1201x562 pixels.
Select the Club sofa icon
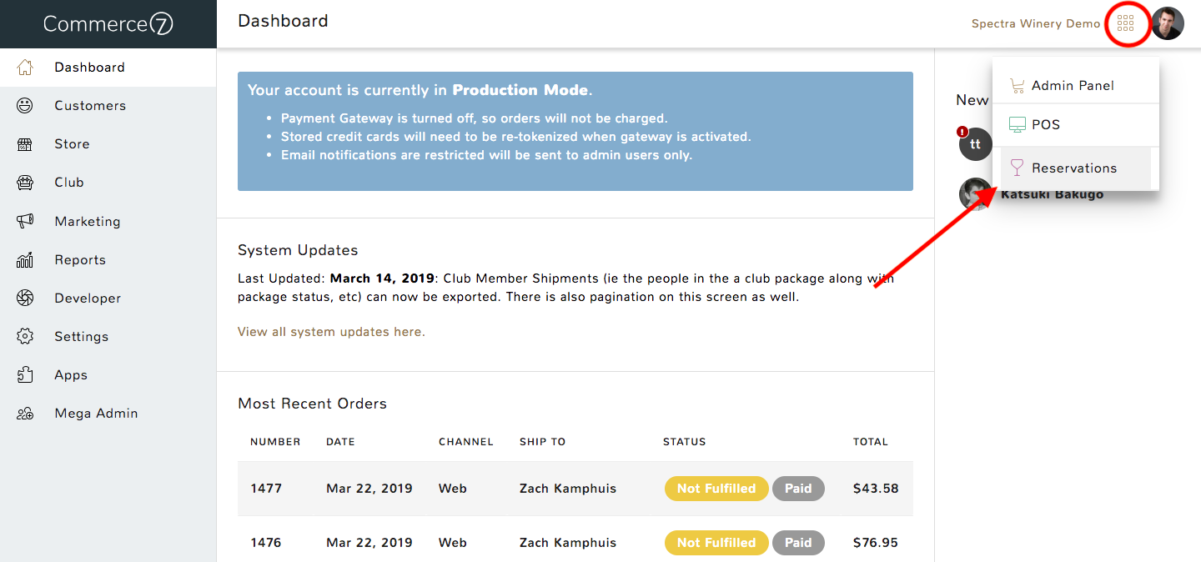click(25, 182)
